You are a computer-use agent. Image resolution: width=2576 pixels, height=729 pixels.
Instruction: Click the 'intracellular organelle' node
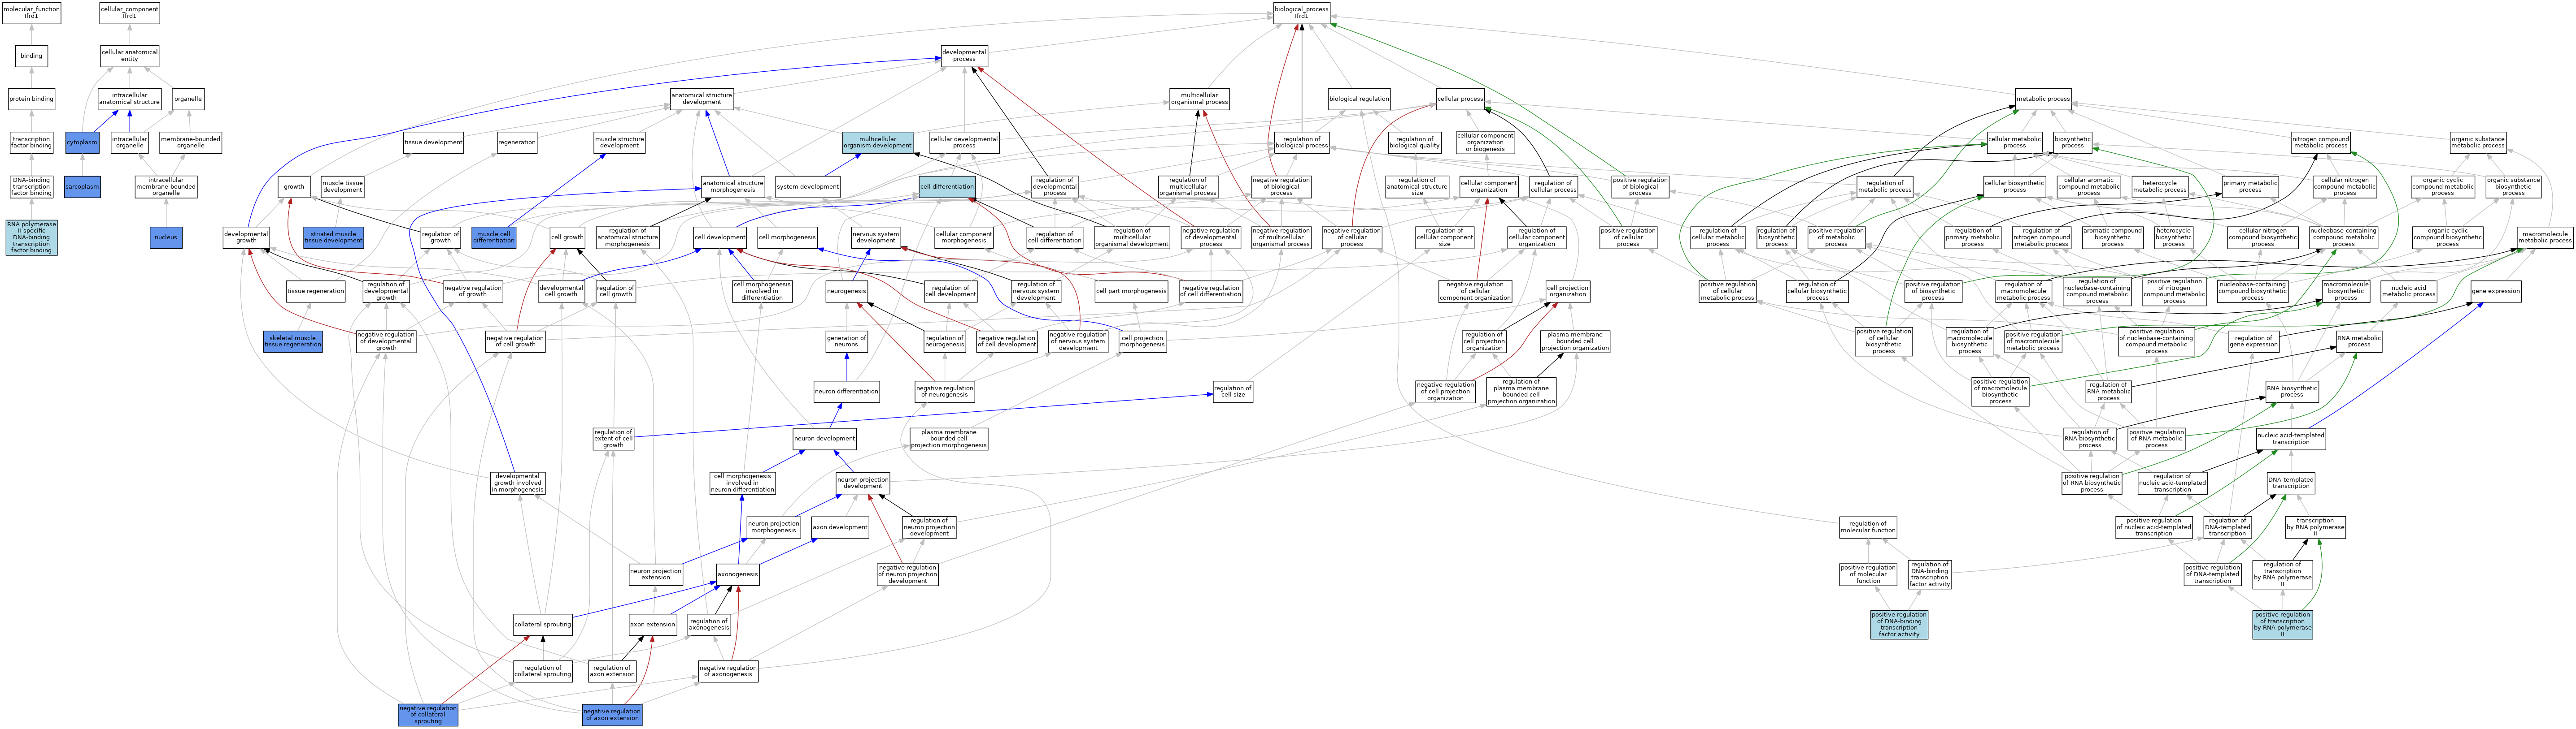coord(129,143)
